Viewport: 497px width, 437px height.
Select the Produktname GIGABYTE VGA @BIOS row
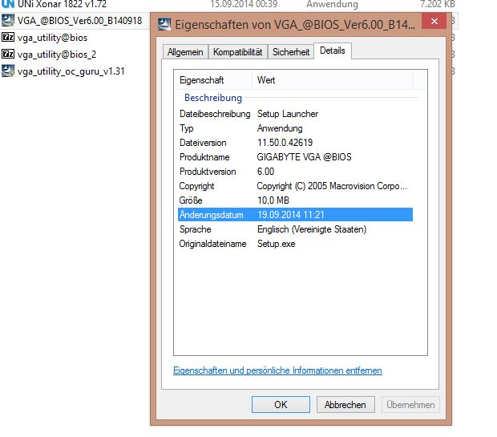(x=296, y=157)
